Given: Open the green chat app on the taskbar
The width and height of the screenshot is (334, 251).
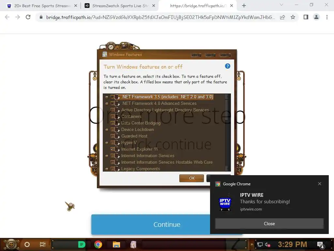Looking at the screenshot, I should pyautogui.click(x=82, y=244).
